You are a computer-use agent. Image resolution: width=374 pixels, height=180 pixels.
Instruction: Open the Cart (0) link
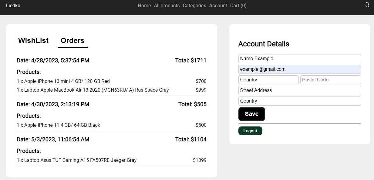[x=238, y=5]
